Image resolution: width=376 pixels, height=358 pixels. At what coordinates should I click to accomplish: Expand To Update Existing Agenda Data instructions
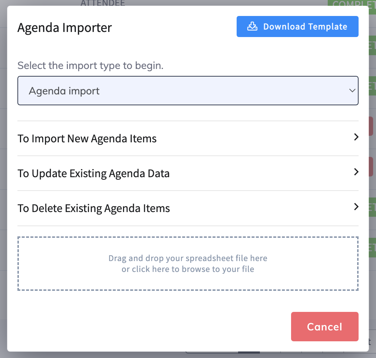[188, 173]
